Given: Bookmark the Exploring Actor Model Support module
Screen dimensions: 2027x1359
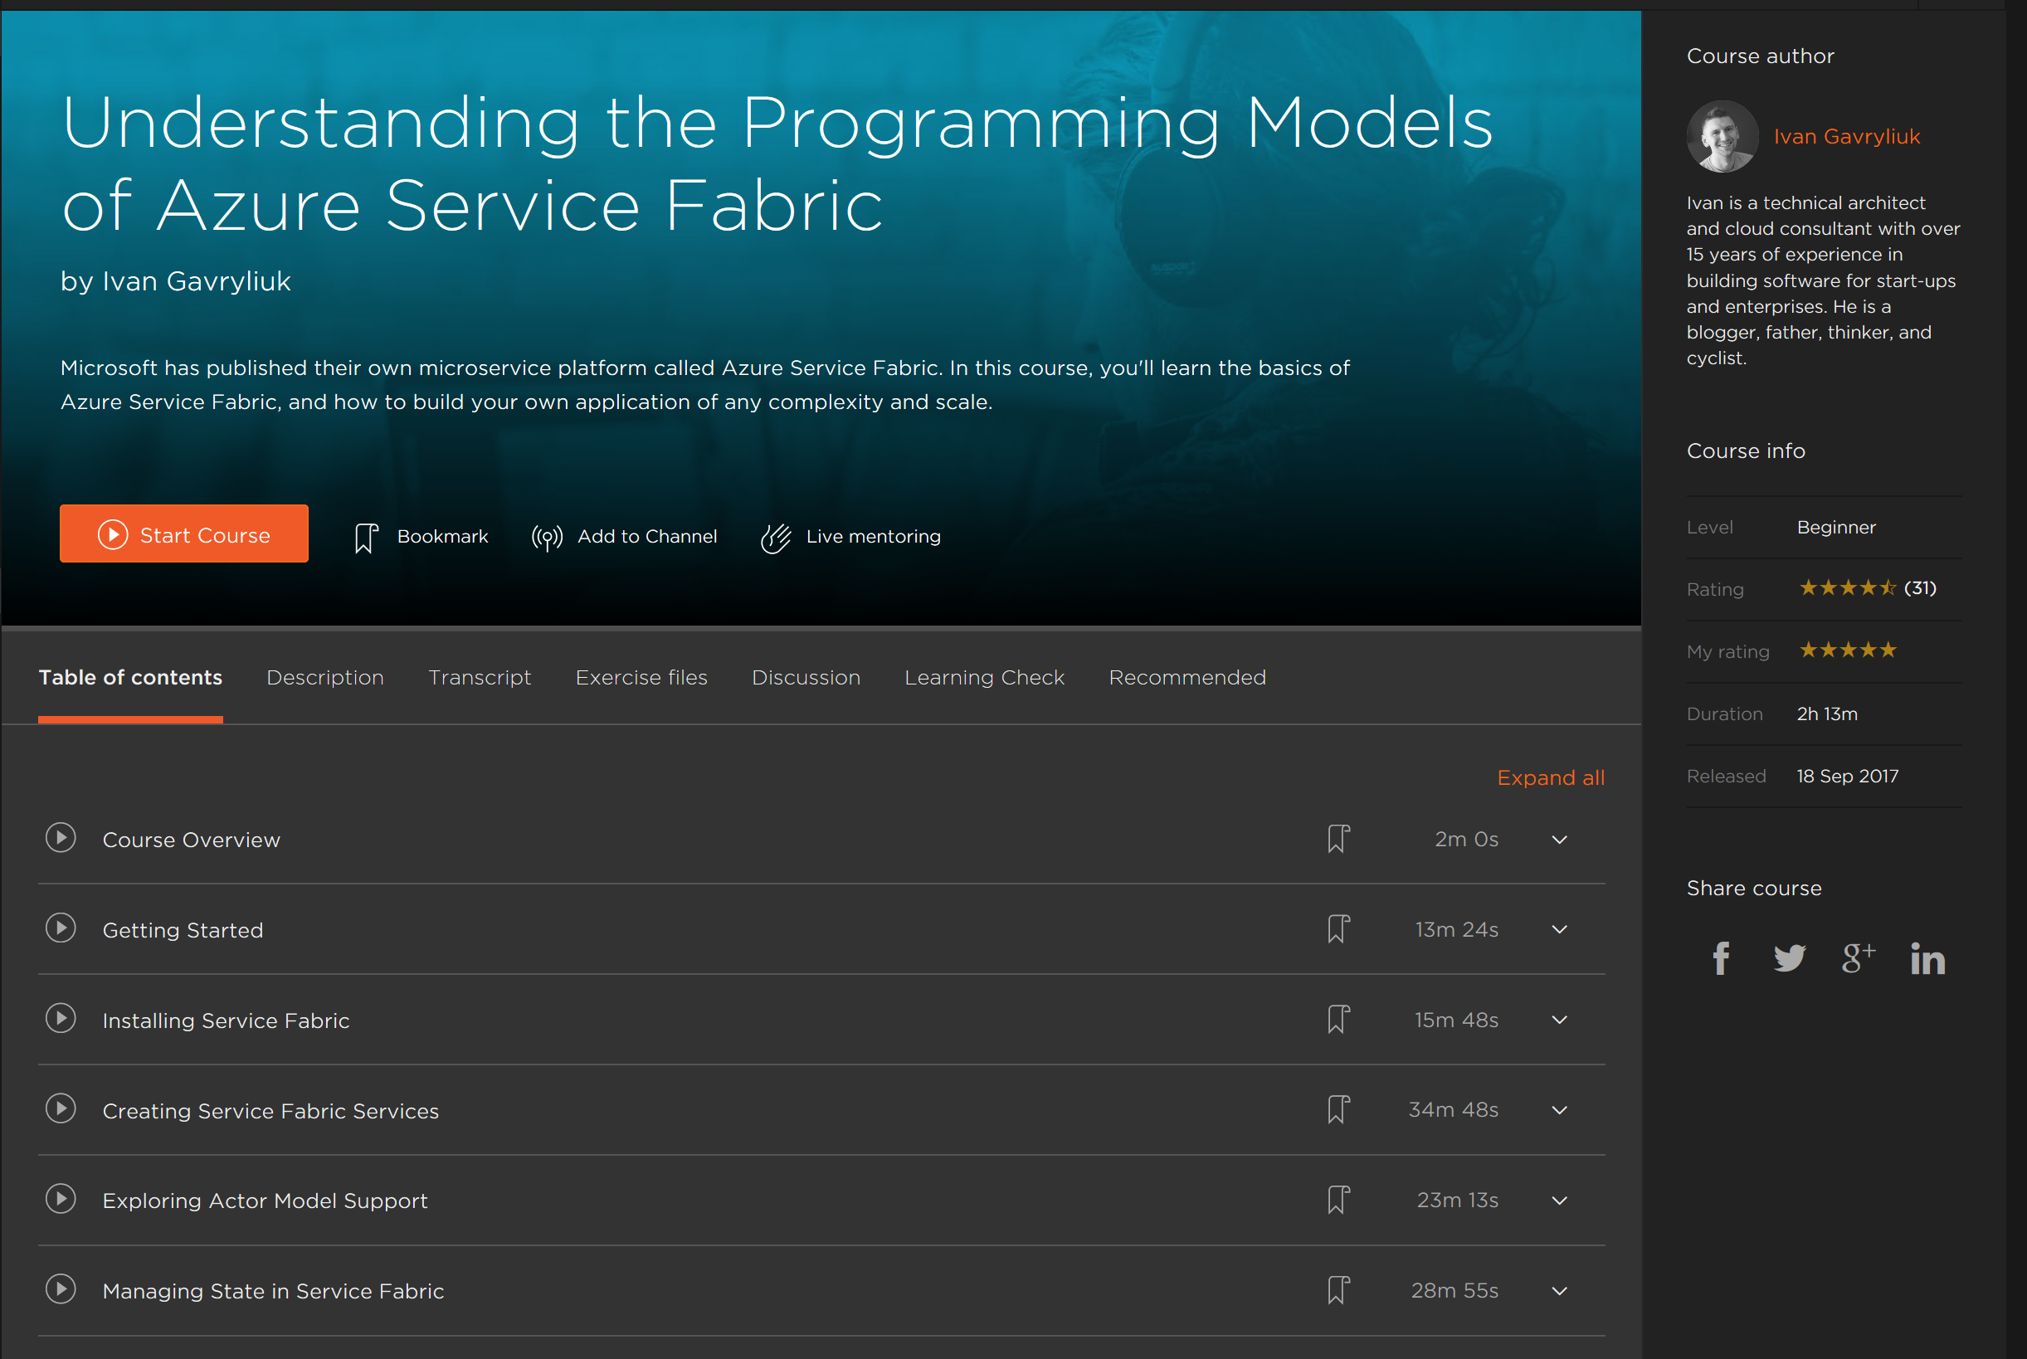Looking at the screenshot, I should coord(1338,1199).
